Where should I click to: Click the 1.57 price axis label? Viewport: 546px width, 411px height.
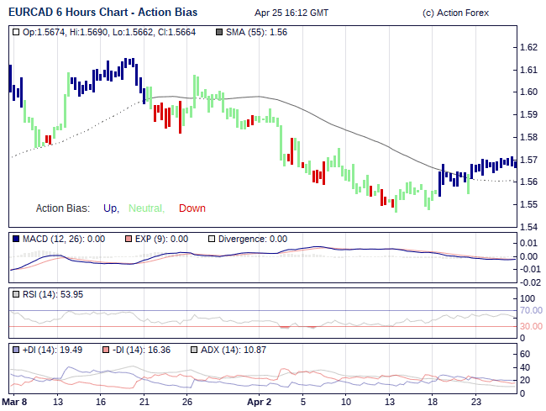coord(528,160)
